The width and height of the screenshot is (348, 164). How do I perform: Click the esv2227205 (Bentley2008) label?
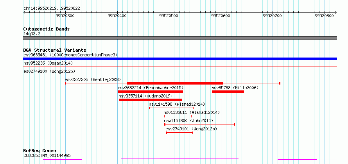93,79
